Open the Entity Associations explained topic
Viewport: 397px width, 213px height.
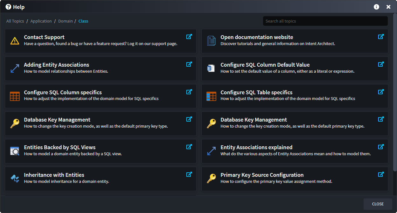click(x=256, y=147)
